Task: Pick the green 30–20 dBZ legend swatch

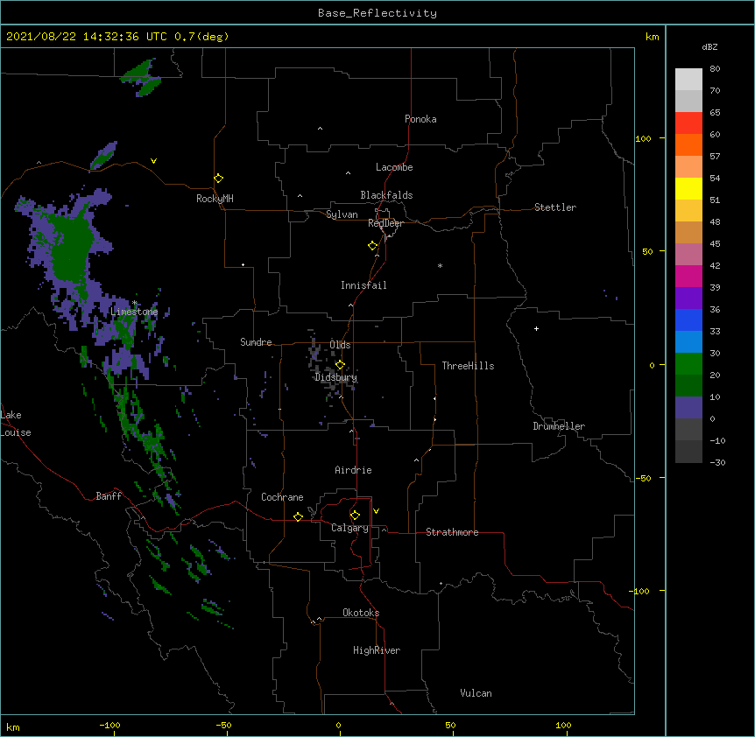Action: [x=688, y=364]
